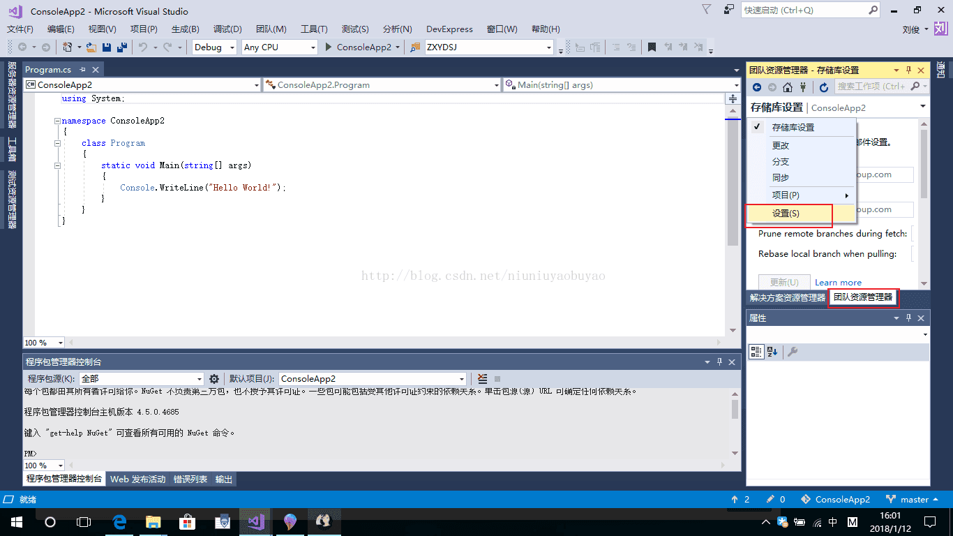Toggle auto-hide pin on Properties panel
The width and height of the screenshot is (953, 536).
click(x=908, y=318)
